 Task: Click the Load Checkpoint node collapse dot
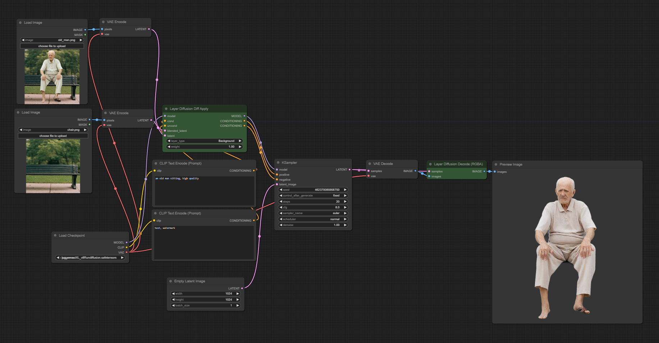pos(55,236)
